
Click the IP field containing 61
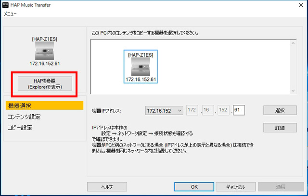click(239, 110)
